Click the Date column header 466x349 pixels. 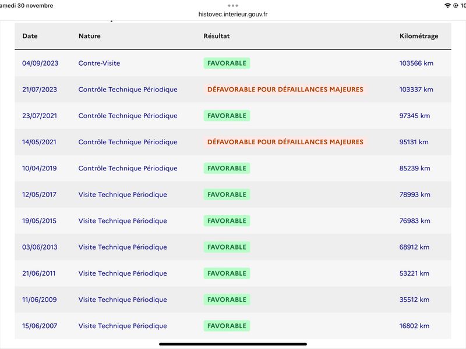pos(30,36)
